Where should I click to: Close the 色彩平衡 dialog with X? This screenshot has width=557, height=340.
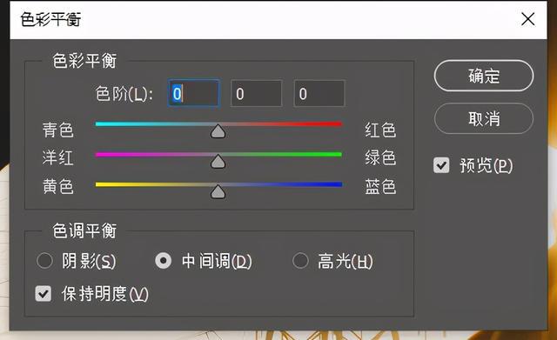[528, 19]
